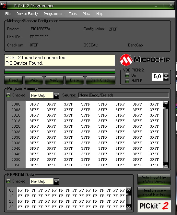Click program memory address 0028
Image resolution: width=177 pixels, height=215 pixels.
16,132
